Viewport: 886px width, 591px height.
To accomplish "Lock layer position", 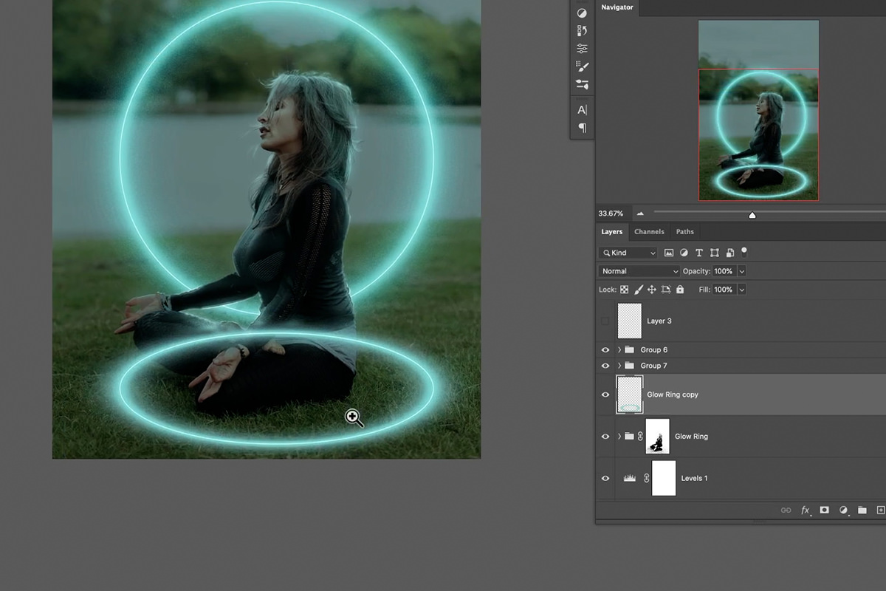I will (652, 290).
